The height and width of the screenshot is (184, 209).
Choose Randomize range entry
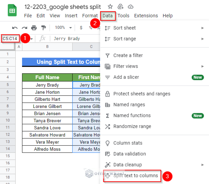tap(155, 126)
